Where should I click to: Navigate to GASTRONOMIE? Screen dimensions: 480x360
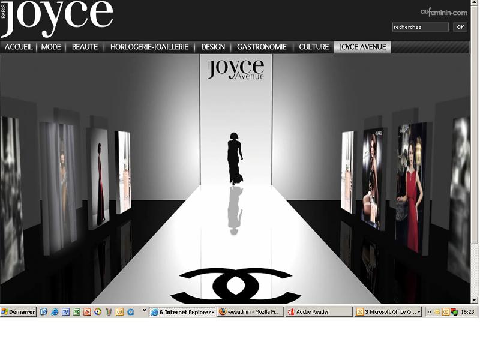click(x=262, y=47)
